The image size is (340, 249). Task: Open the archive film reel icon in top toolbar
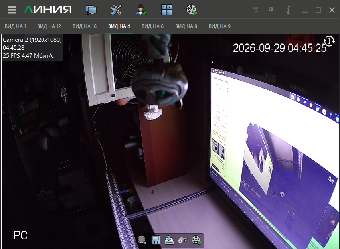coord(192,10)
